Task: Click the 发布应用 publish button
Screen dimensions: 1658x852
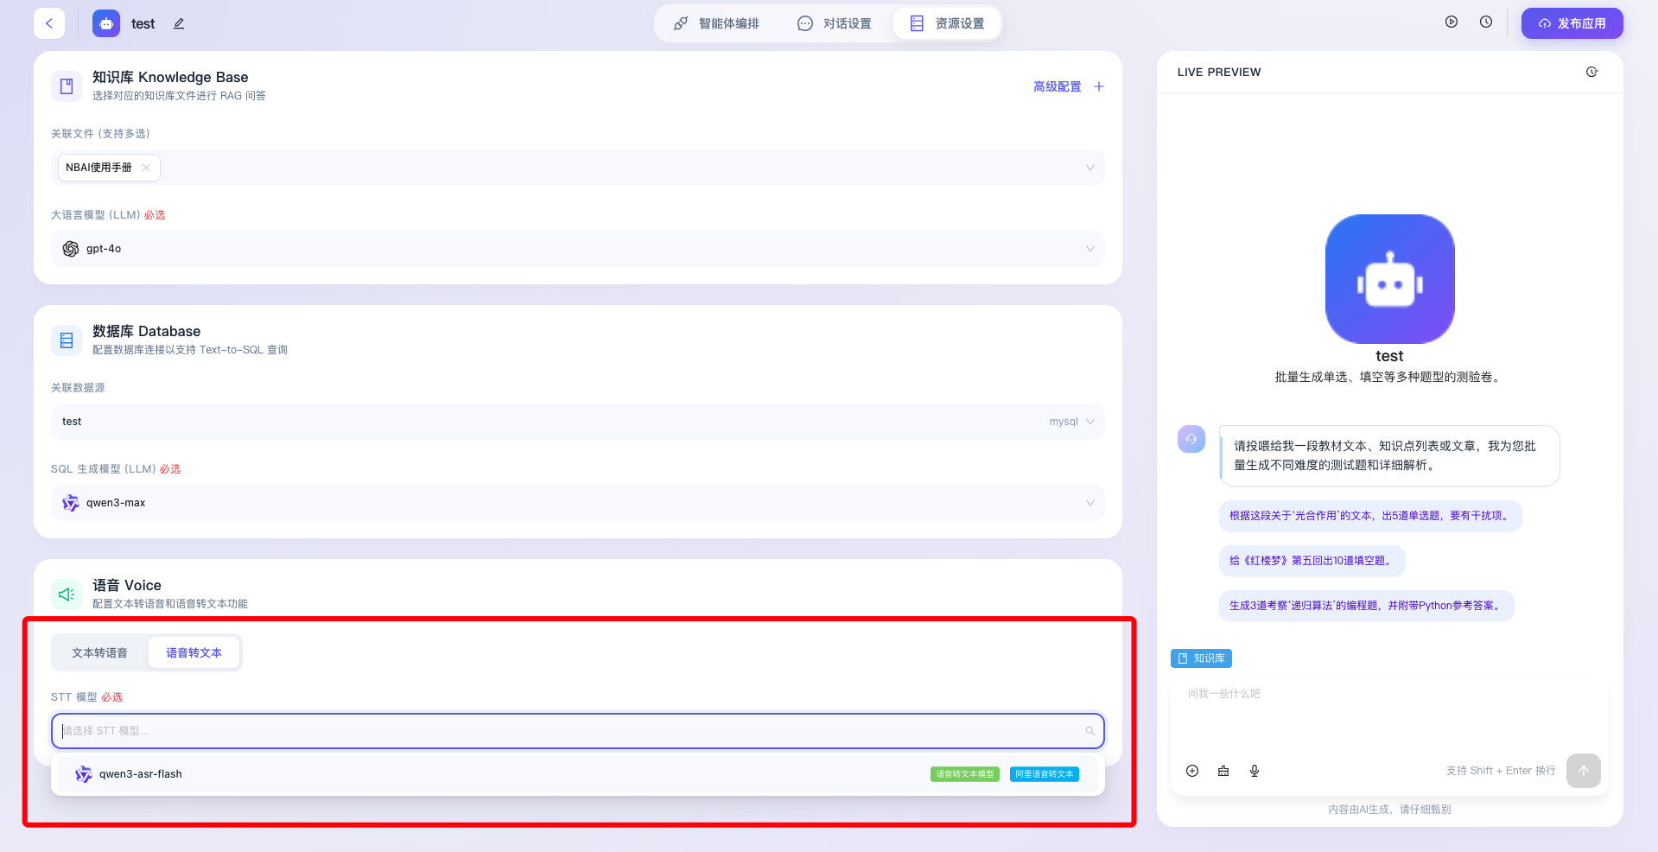Action: [x=1572, y=23]
